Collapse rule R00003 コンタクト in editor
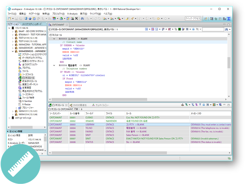Image resolution: width=245 pixels, height=184 pixels. click(54, 39)
